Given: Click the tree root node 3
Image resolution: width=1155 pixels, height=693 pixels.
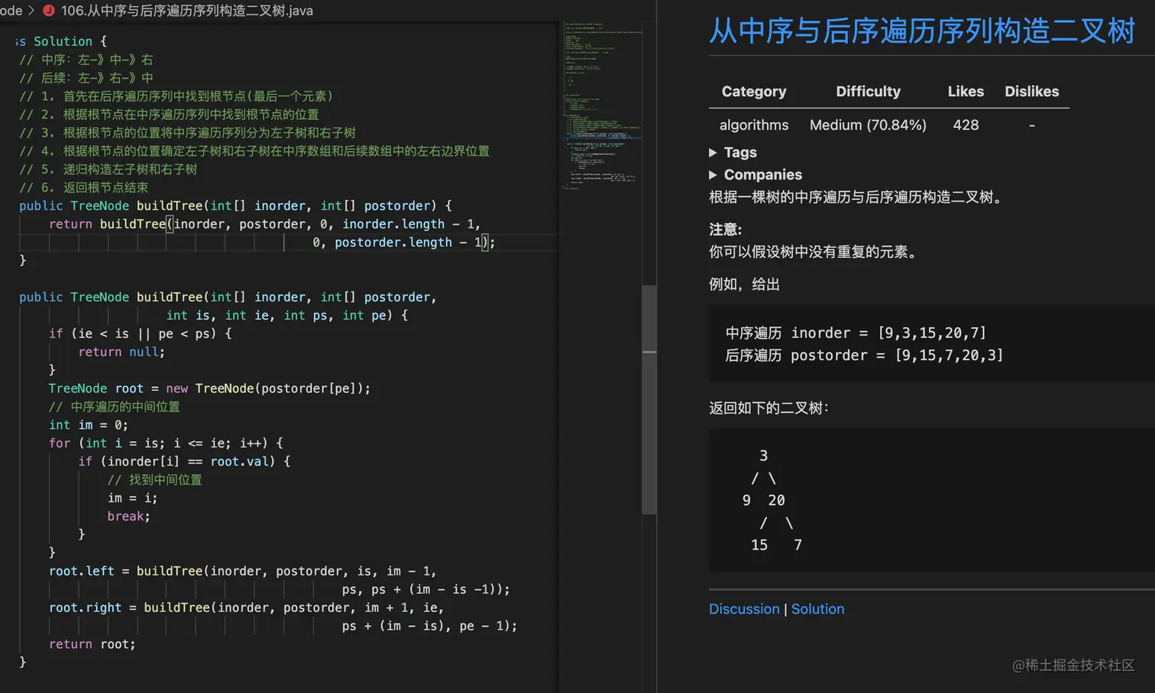Looking at the screenshot, I should click(763, 456).
